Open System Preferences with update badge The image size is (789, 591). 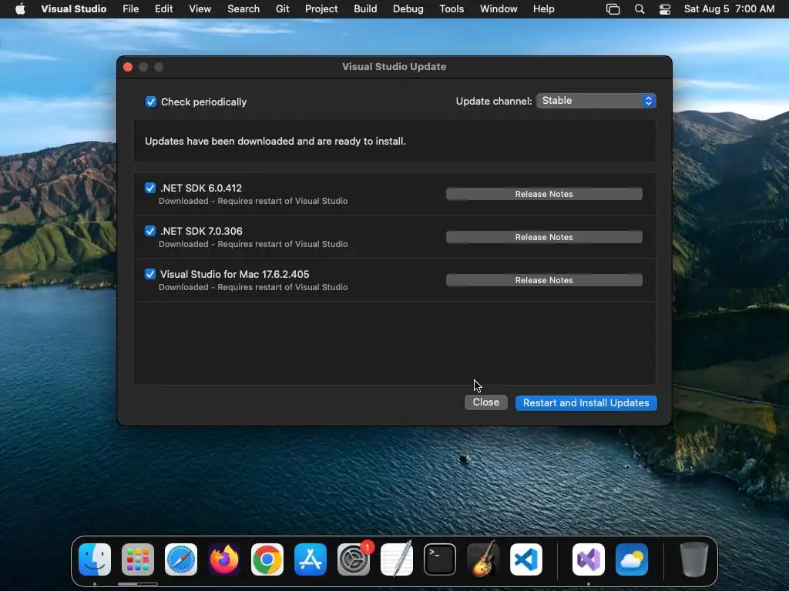[354, 559]
